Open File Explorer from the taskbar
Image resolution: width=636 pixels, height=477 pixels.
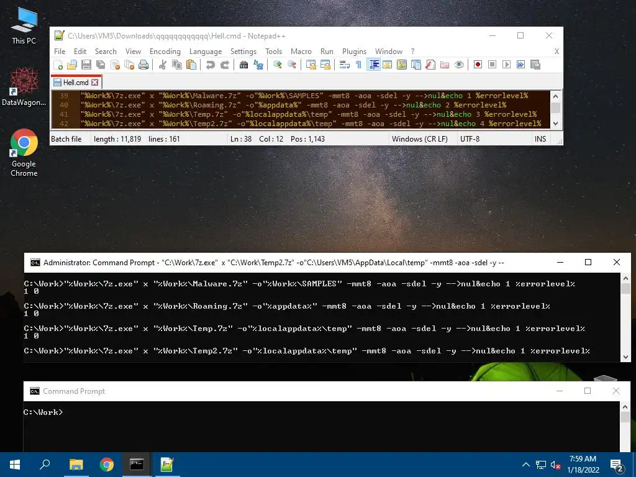point(76,465)
